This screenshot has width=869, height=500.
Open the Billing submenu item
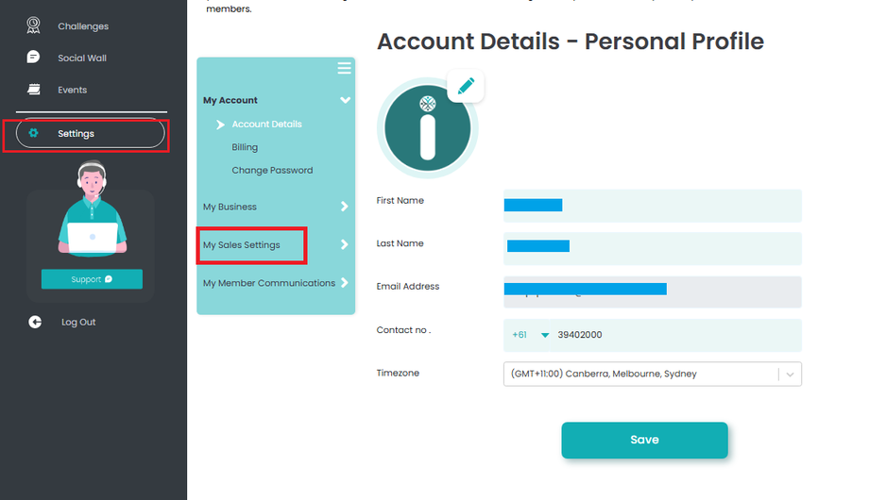click(x=245, y=147)
